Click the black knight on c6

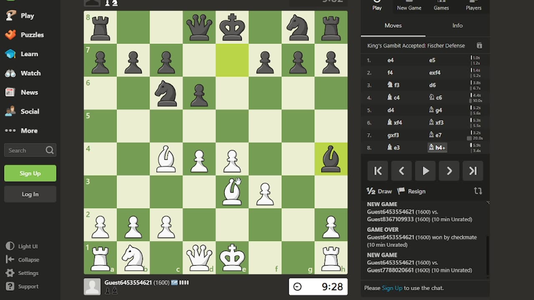pos(166,93)
